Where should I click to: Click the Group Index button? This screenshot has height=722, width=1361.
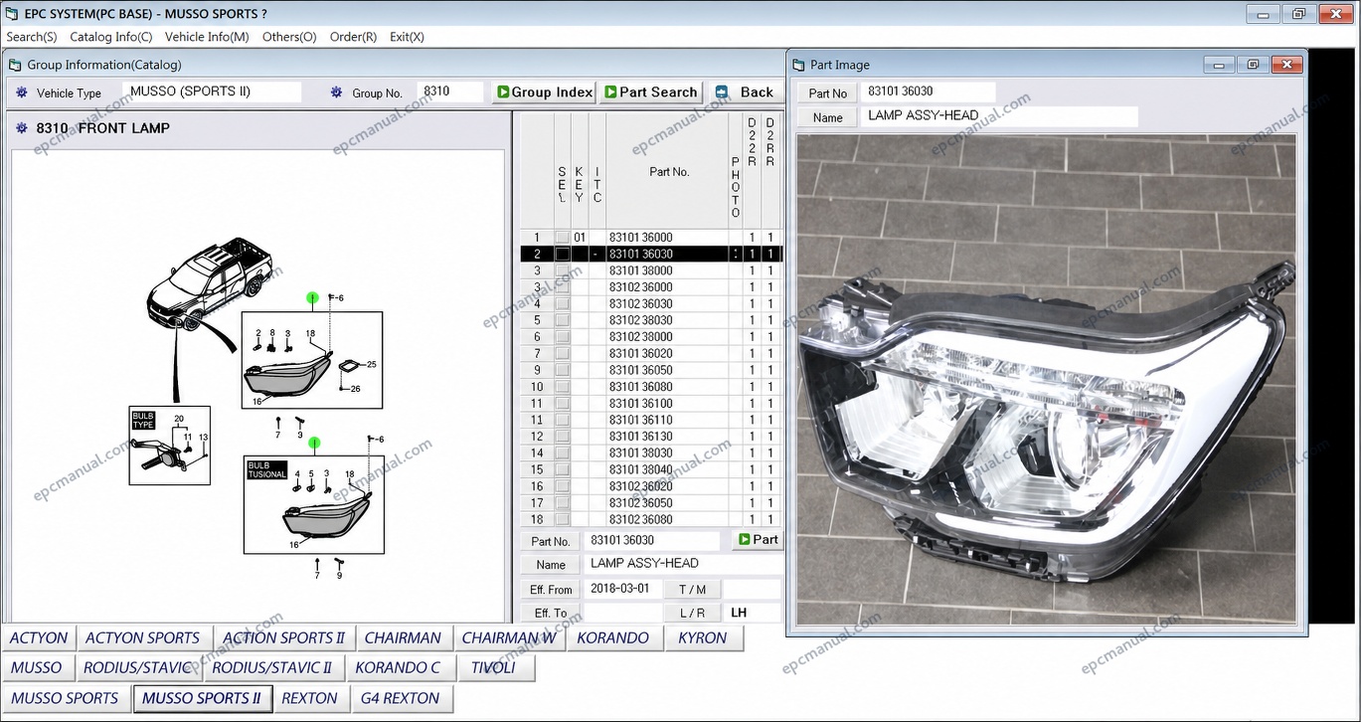click(x=544, y=92)
